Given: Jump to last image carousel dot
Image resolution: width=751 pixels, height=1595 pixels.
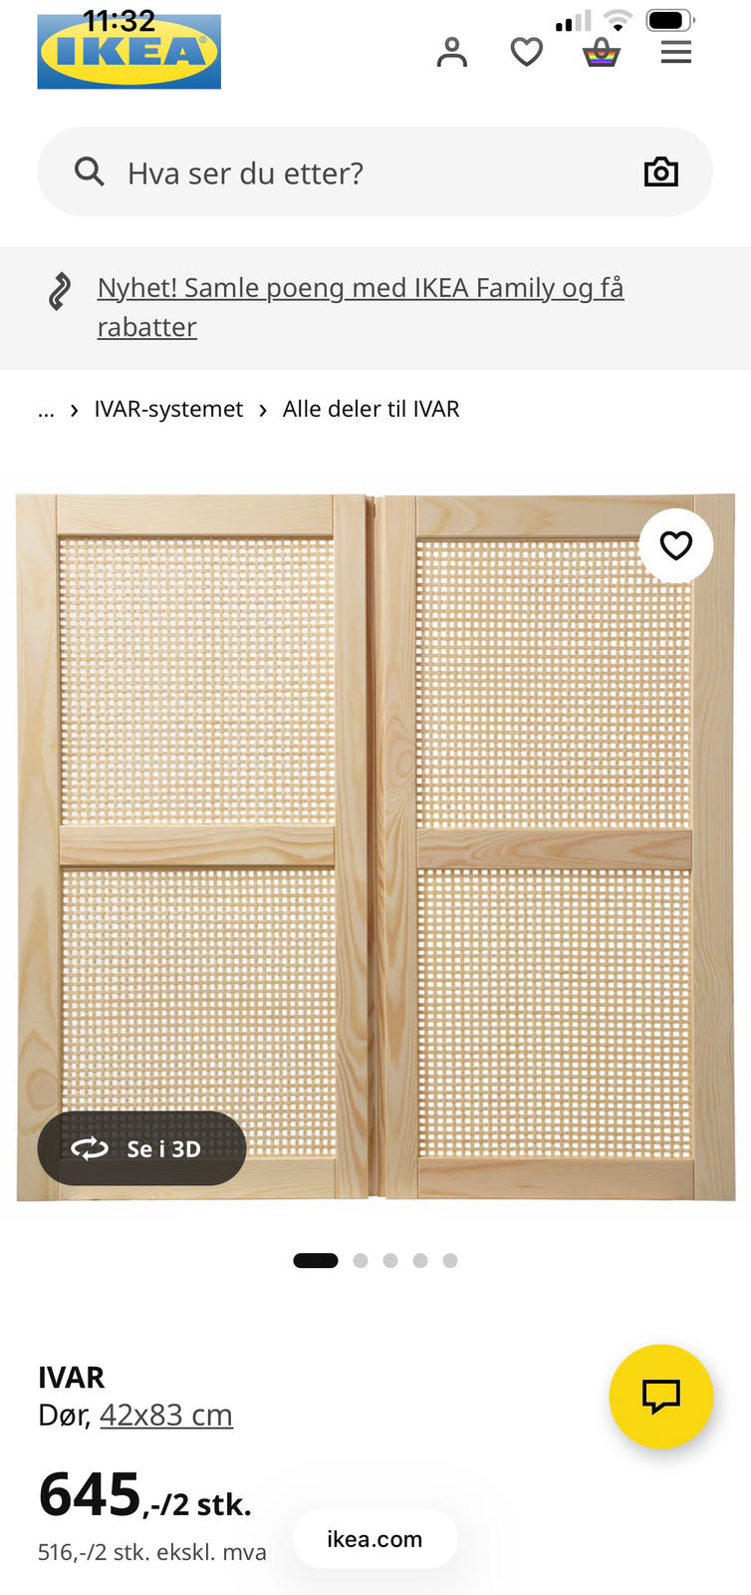Looking at the screenshot, I should 450,1261.
